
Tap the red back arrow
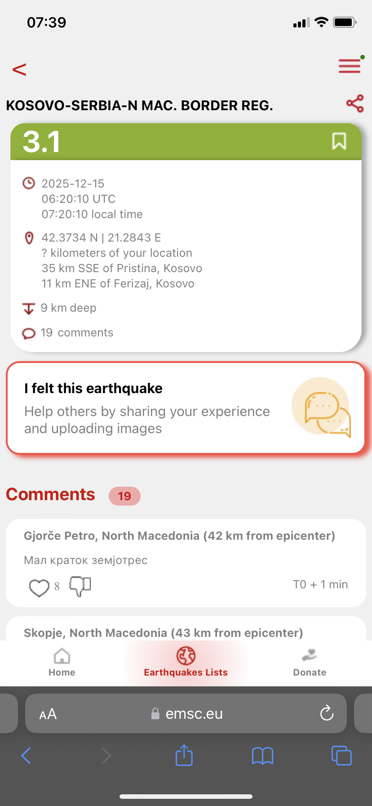click(19, 70)
